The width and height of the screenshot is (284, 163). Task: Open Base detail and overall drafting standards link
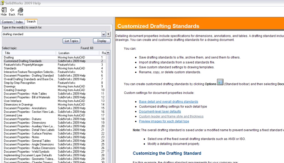[168, 102]
